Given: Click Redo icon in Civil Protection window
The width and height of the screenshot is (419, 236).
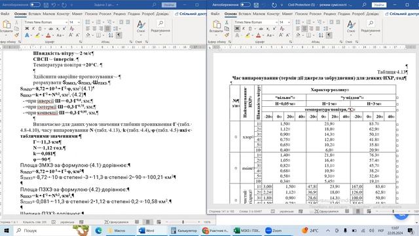Looking at the screenshot, I should pos(274,5).
